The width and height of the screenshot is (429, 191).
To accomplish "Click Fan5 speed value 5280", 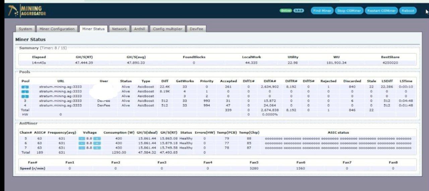I will (x=254, y=169).
